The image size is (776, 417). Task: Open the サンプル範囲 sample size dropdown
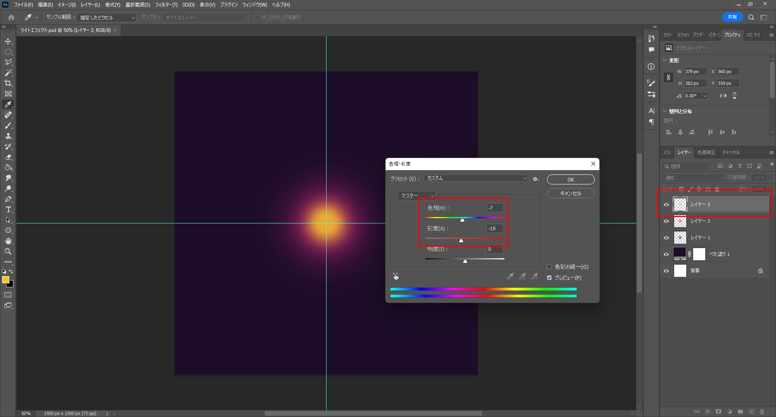click(107, 18)
